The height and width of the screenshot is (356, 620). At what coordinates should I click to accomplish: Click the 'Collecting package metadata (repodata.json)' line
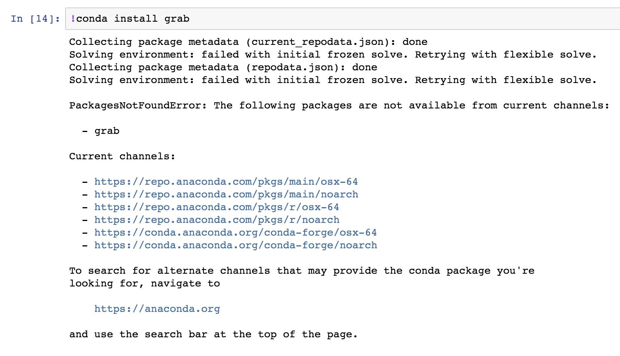tap(223, 67)
